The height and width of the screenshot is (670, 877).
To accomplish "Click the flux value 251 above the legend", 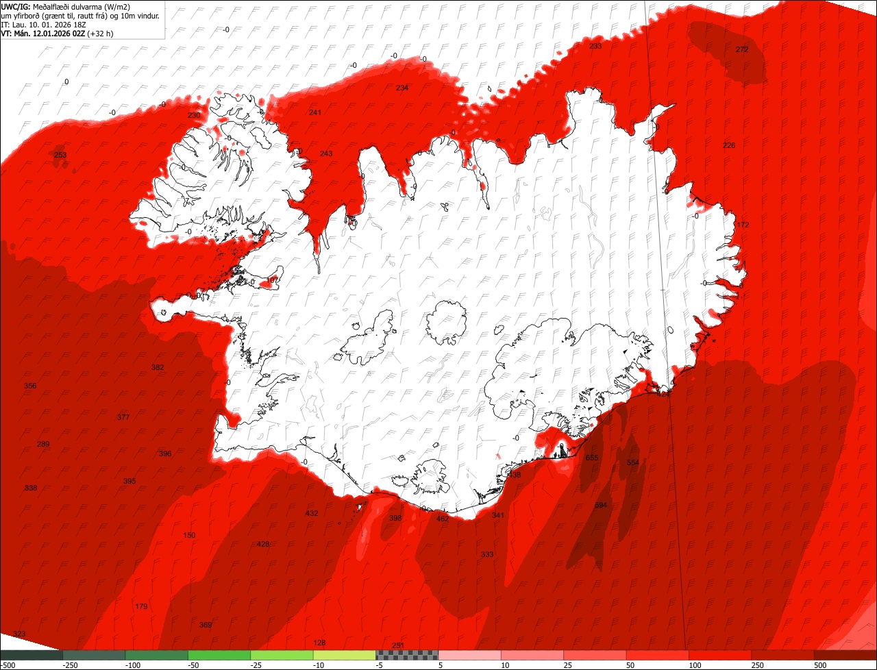I will click(398, 645).
